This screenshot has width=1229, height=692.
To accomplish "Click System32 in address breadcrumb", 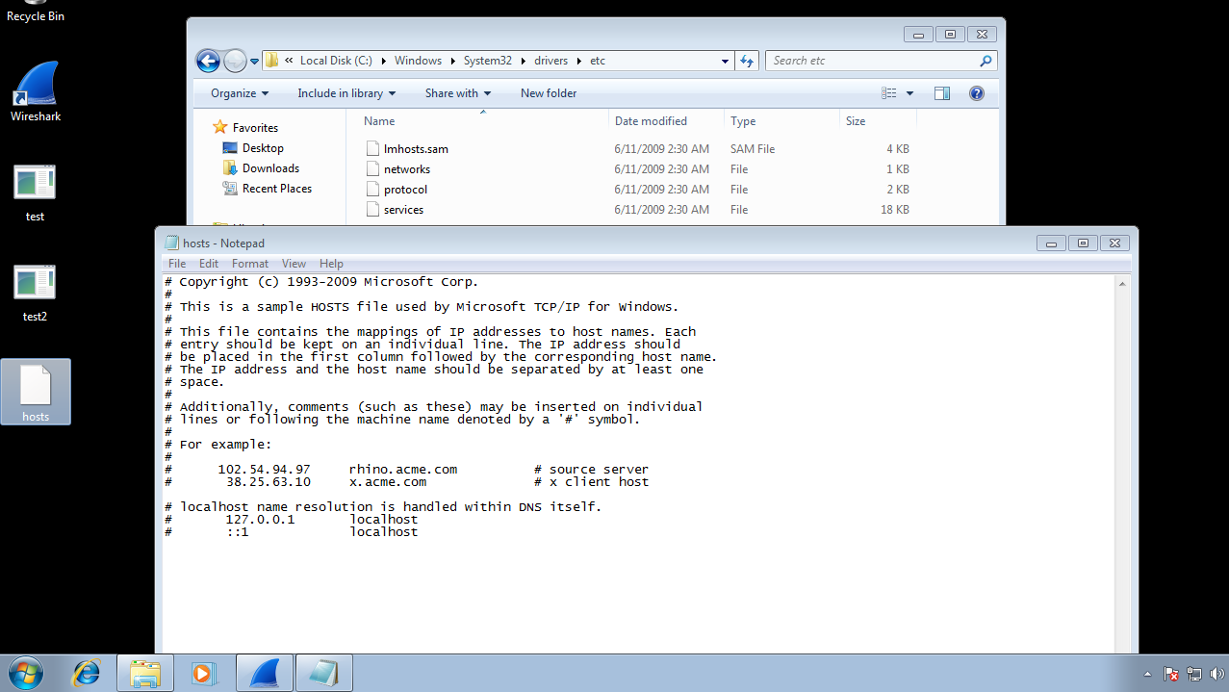I will [488, 61].
